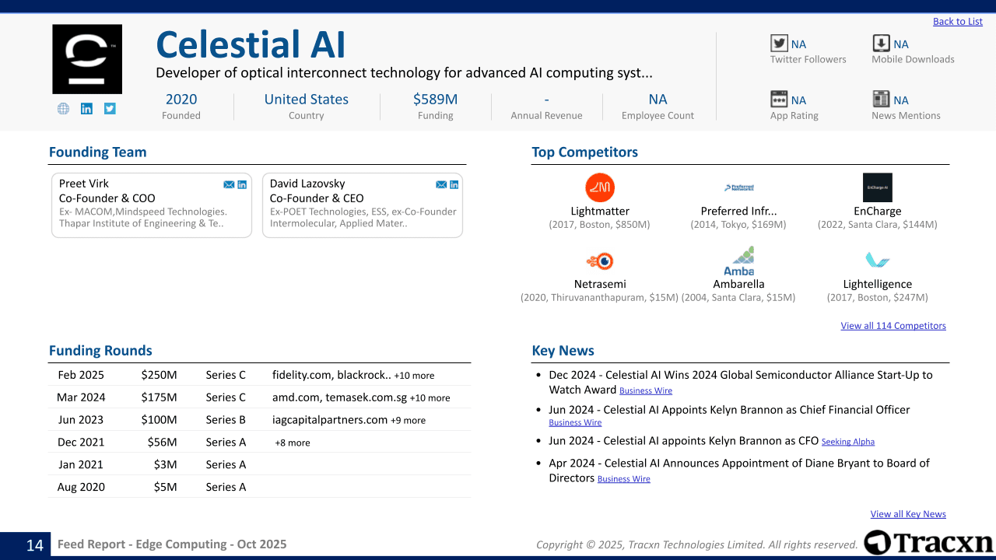Open the Seeking Alpha news link
996x560 pixels.
coord(848,442)
